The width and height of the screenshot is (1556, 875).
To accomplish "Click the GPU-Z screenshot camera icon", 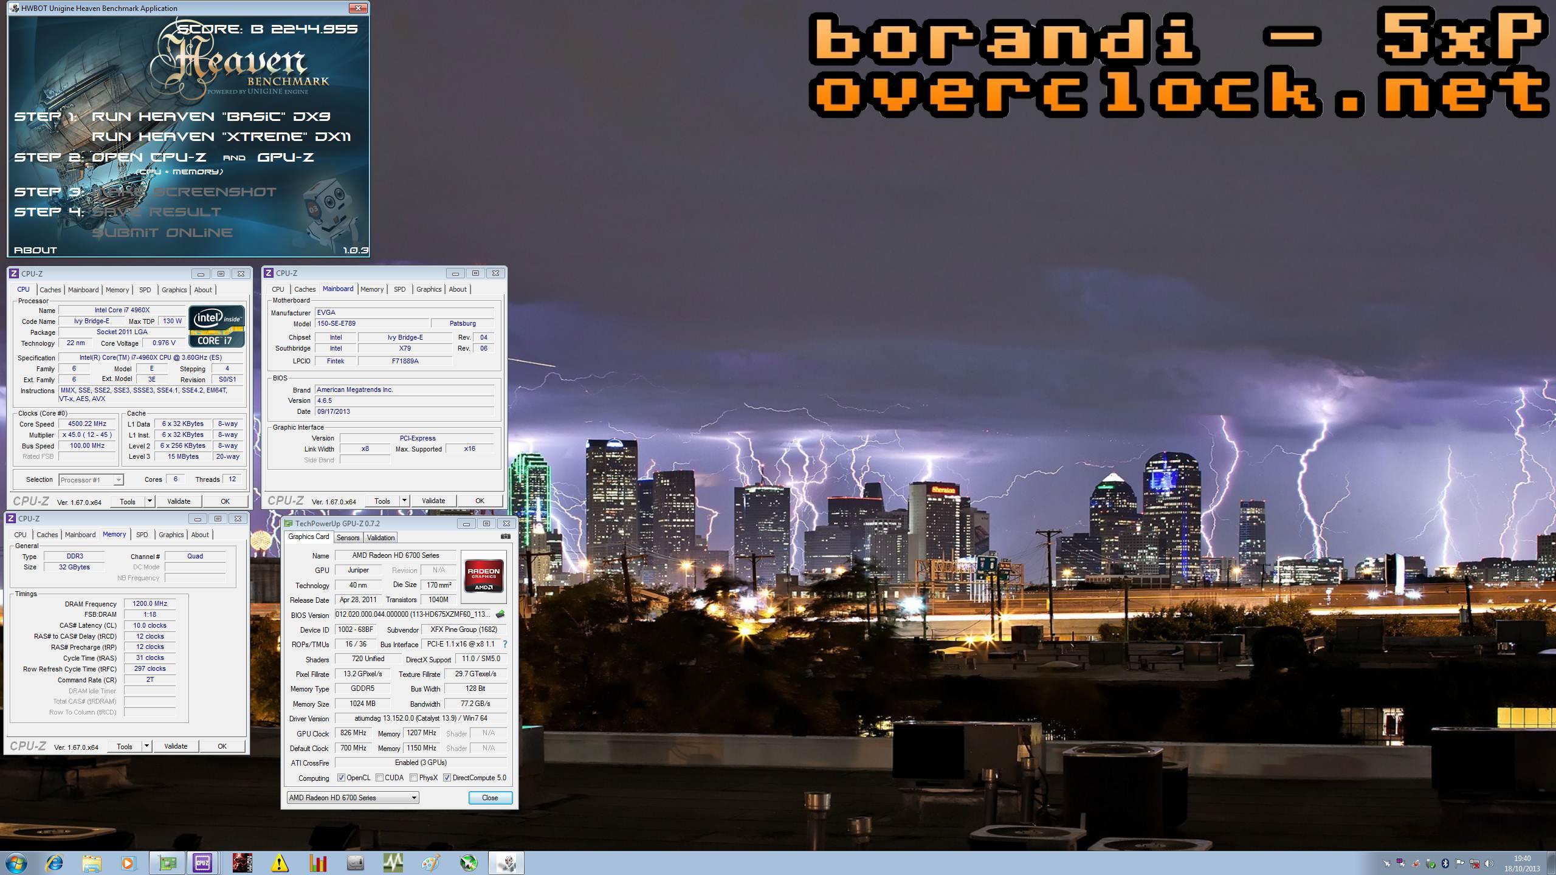I will point(505,537).
